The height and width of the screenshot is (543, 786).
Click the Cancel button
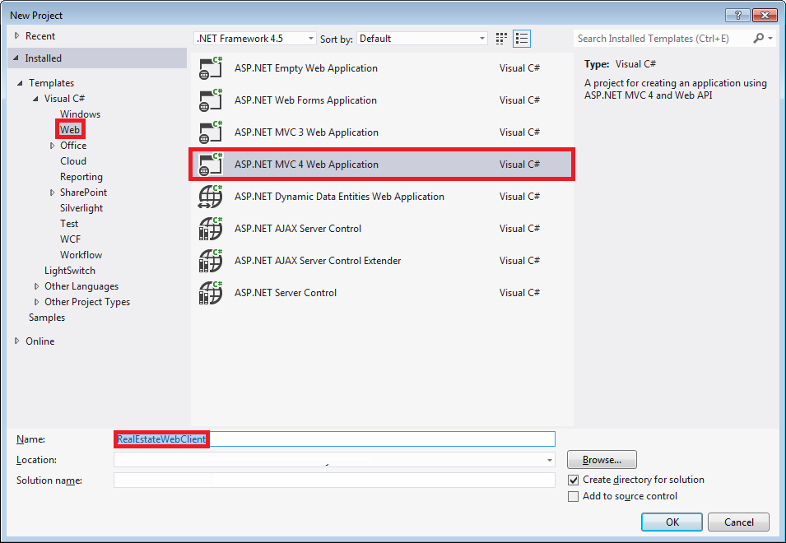click(738, 522)
